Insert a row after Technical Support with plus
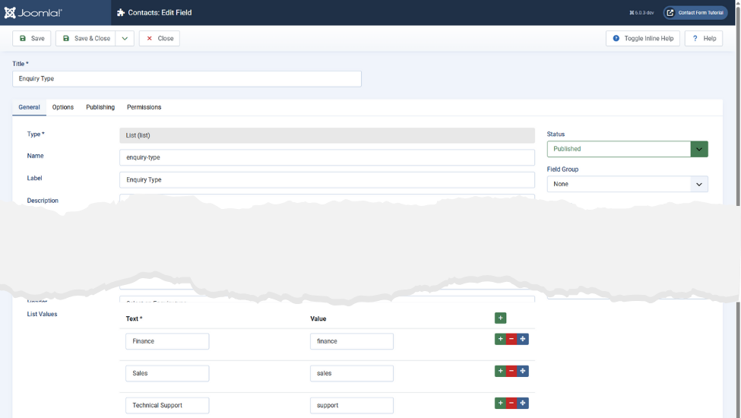 point(500,404)
